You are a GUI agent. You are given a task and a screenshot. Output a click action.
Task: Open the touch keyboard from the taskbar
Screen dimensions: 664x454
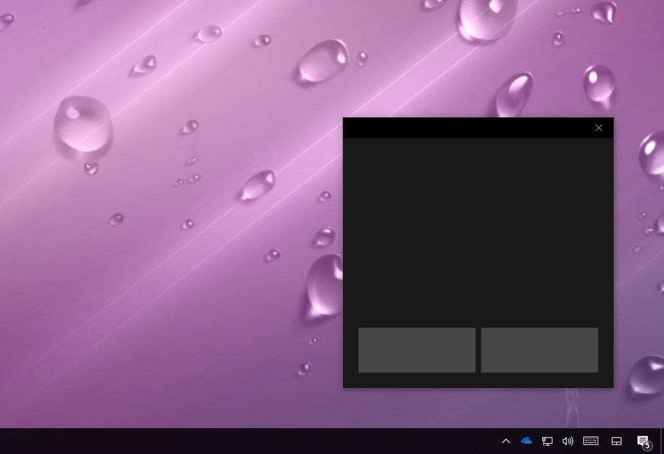(x=590, y=441)
